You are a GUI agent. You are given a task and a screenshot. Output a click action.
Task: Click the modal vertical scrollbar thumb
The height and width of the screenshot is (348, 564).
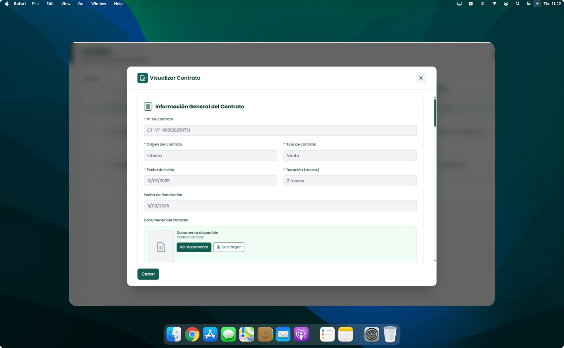[x=435, y=113]
